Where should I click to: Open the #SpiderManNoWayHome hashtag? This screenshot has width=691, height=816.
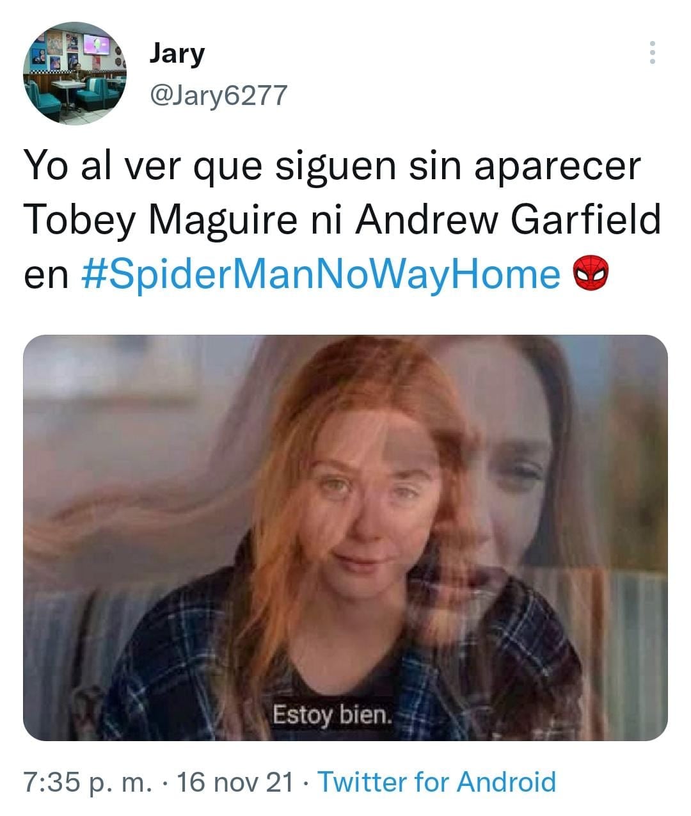coord(322,274)
